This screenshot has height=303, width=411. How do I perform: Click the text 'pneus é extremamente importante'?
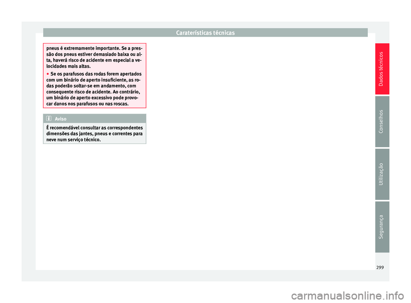(83, 48)
